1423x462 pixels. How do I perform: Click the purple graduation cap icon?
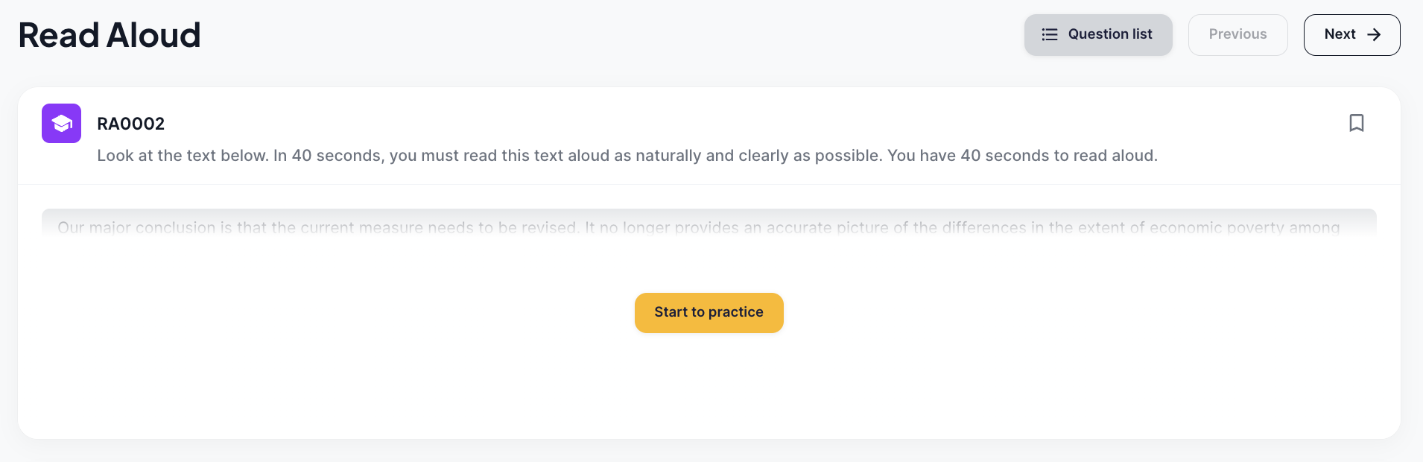(x=61, y=123)
